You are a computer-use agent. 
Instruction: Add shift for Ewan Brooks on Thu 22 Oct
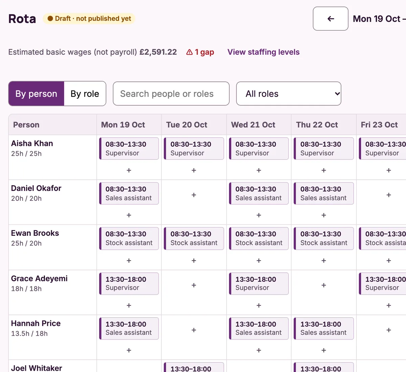(324, 261)
